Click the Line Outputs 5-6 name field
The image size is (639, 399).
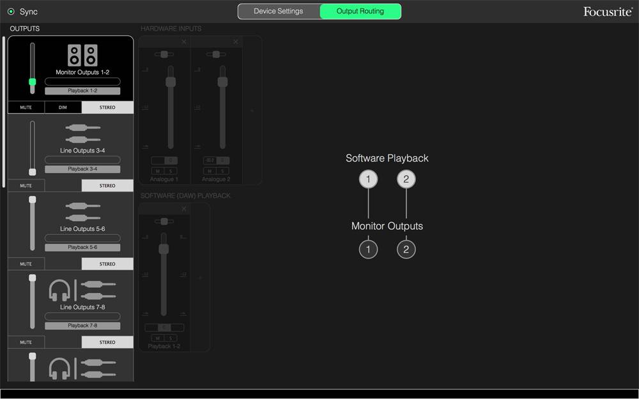click(82, 237)
